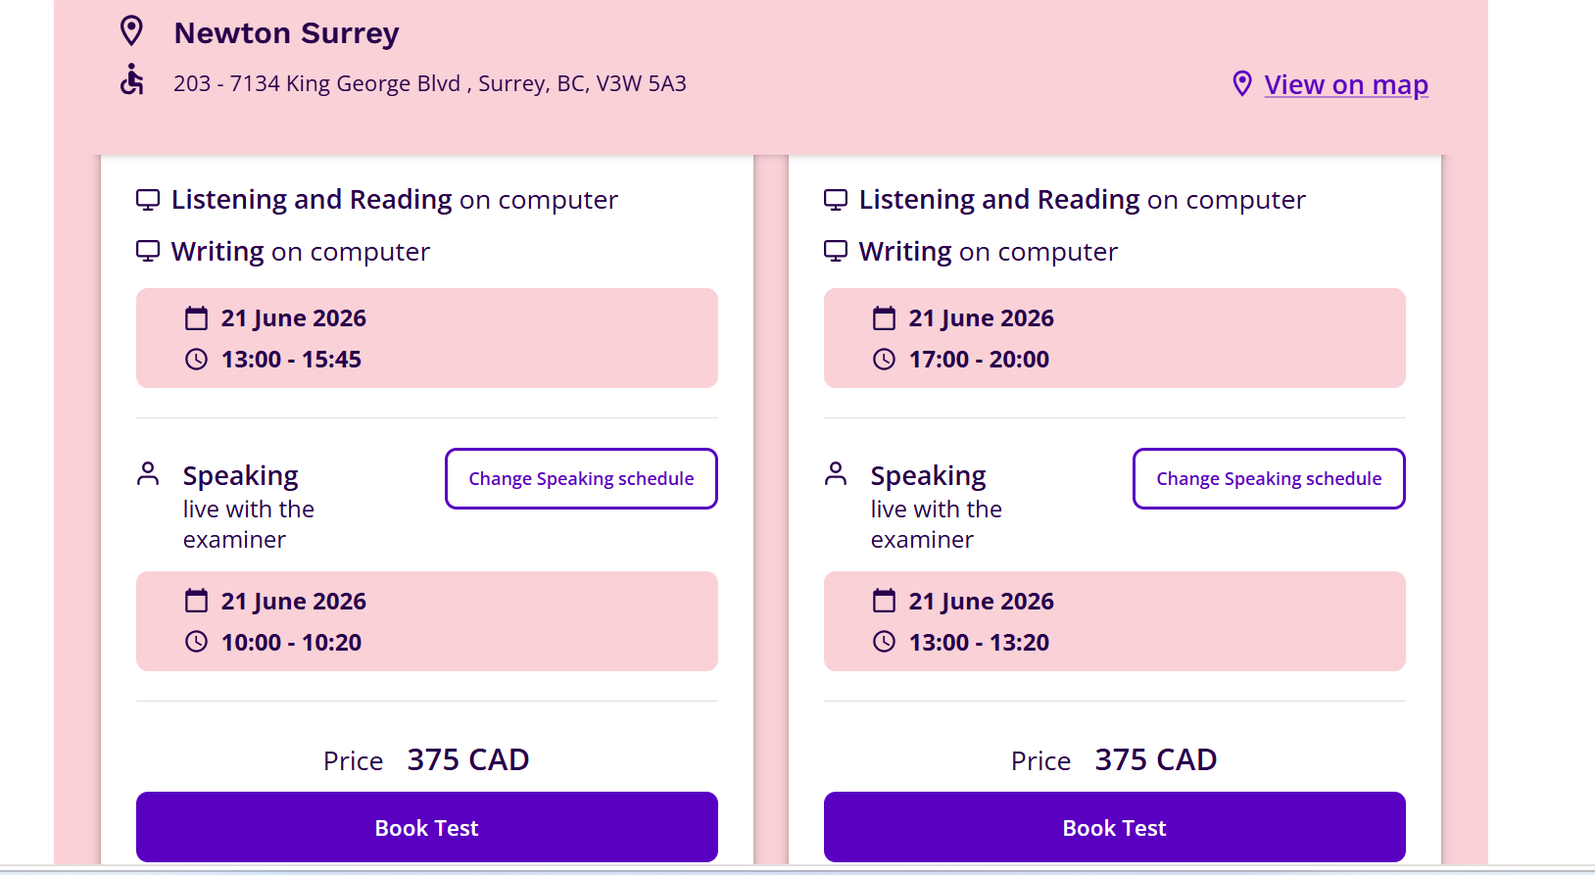Click the clock icon beside 10:00 - 10:20
The width and height of the screenshot is (1595, 875).
click(x=197, y=642)
